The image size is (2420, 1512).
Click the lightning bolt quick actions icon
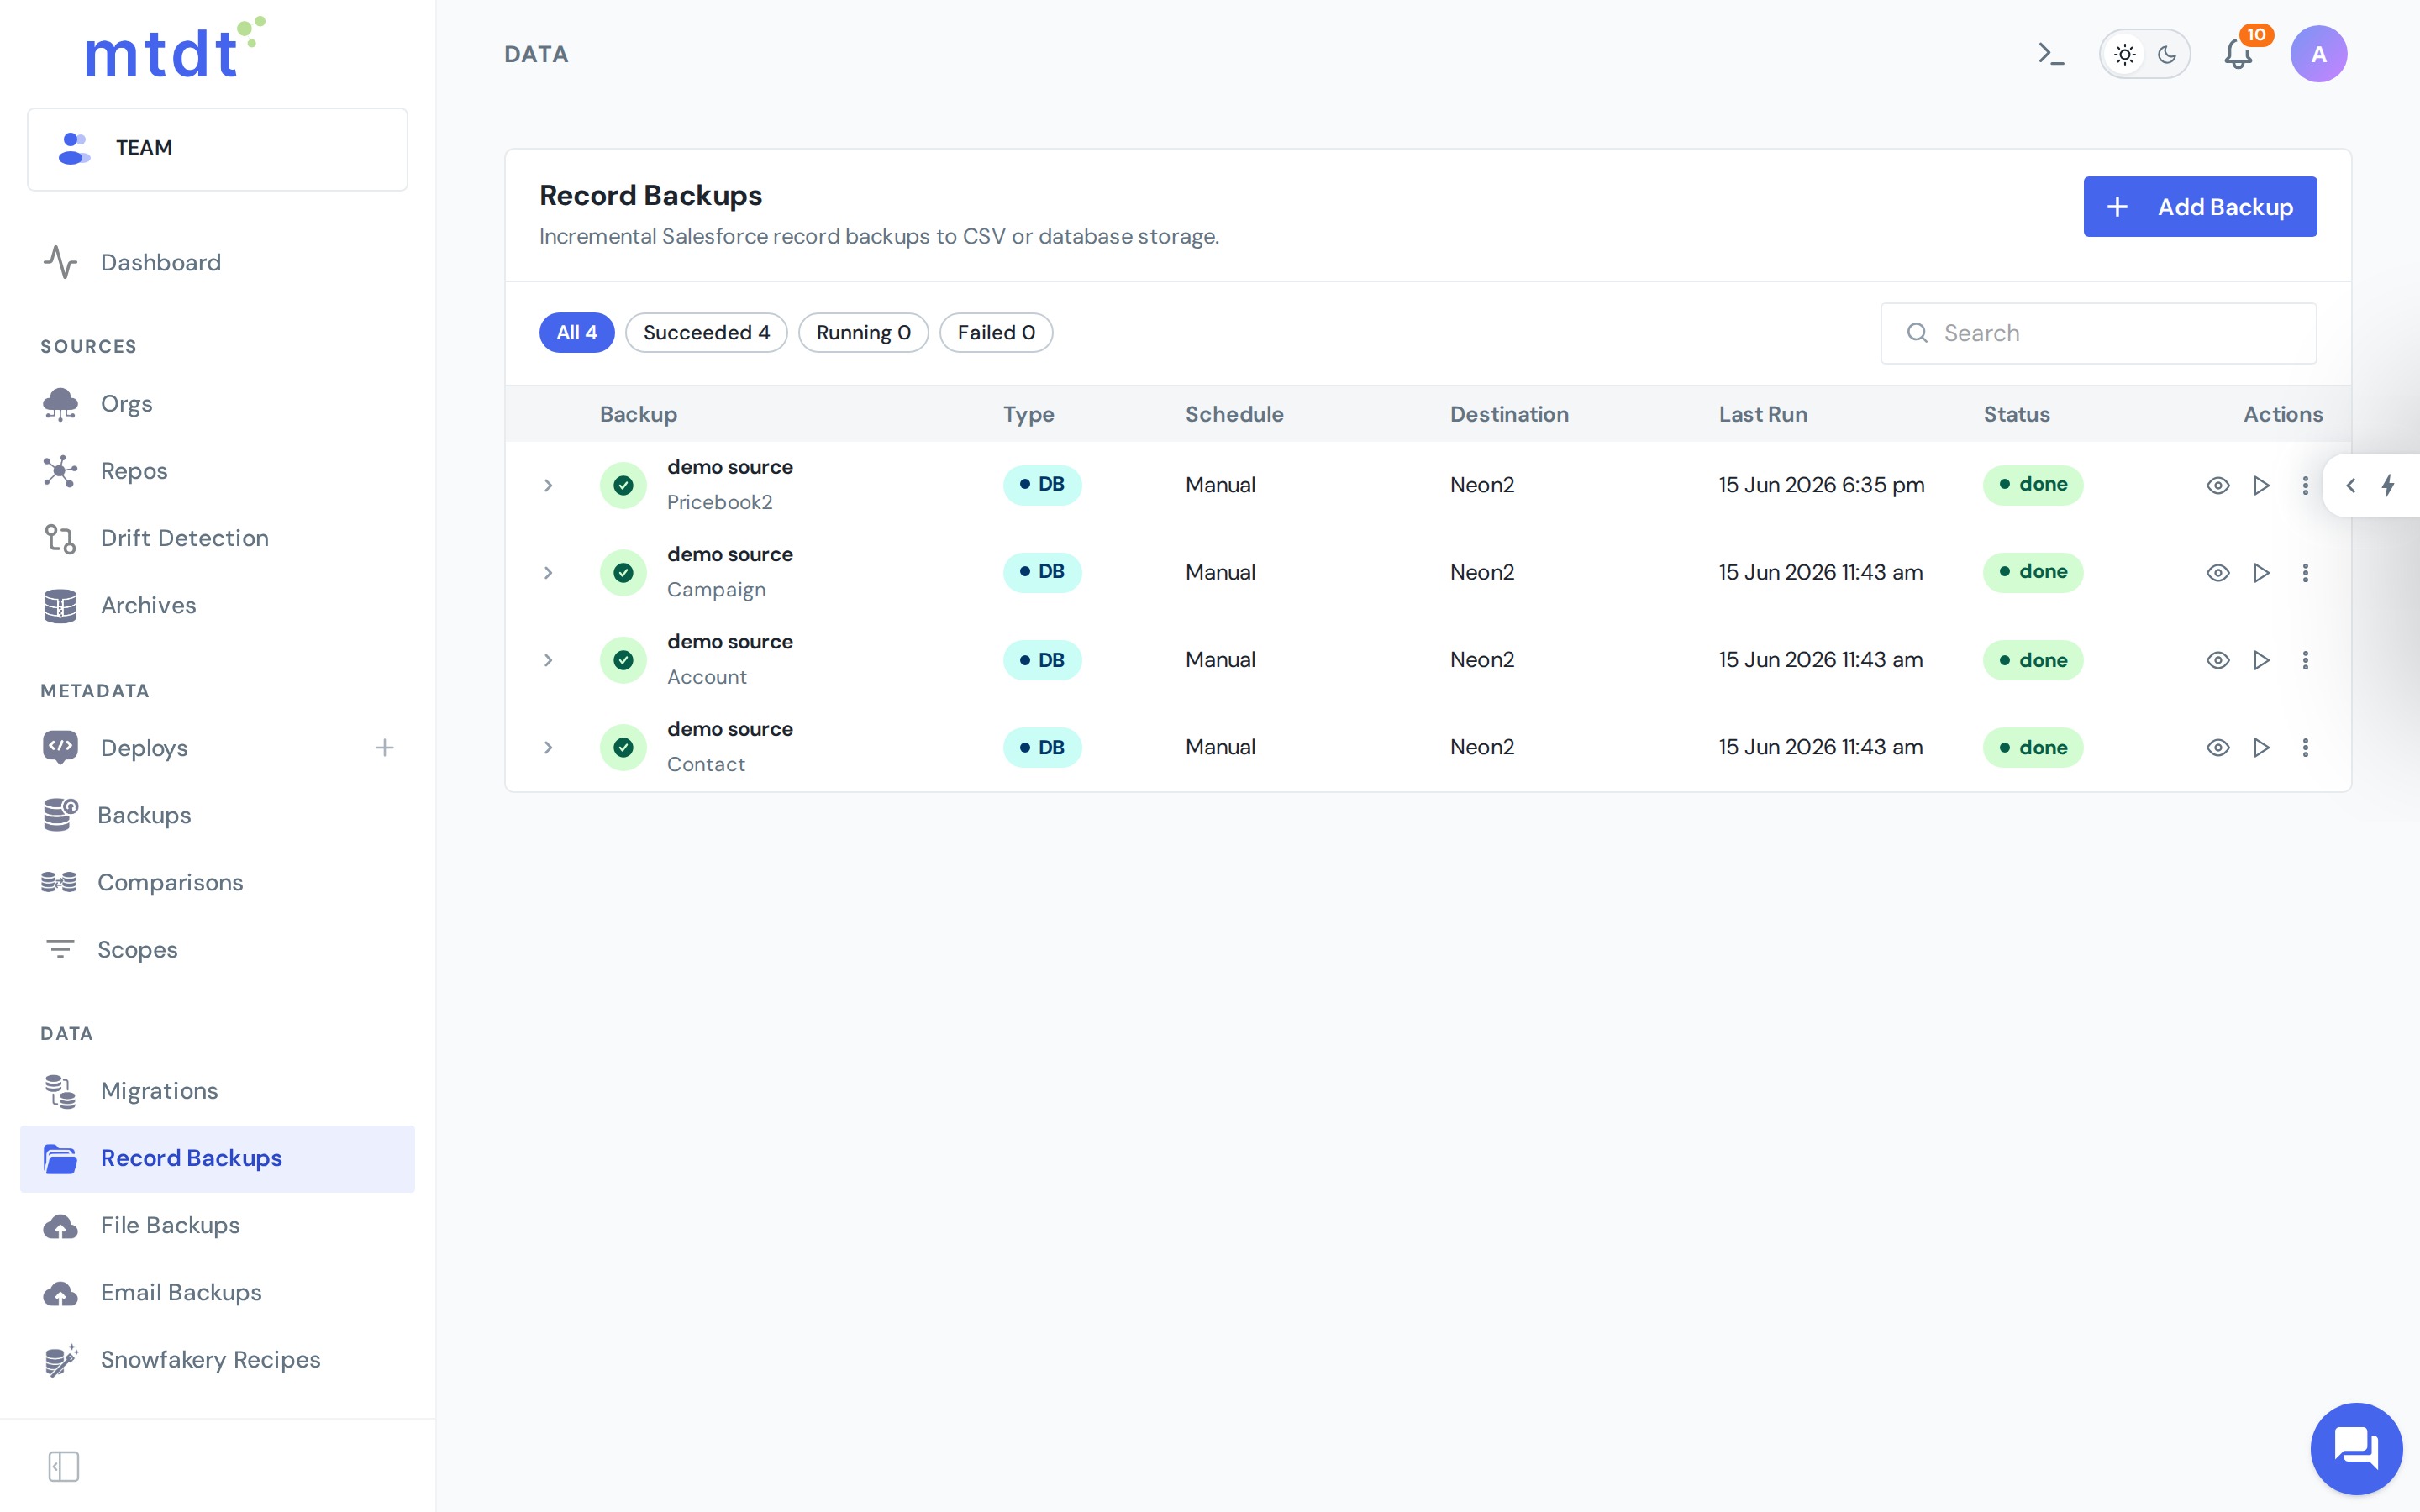tap(2387, 485)
